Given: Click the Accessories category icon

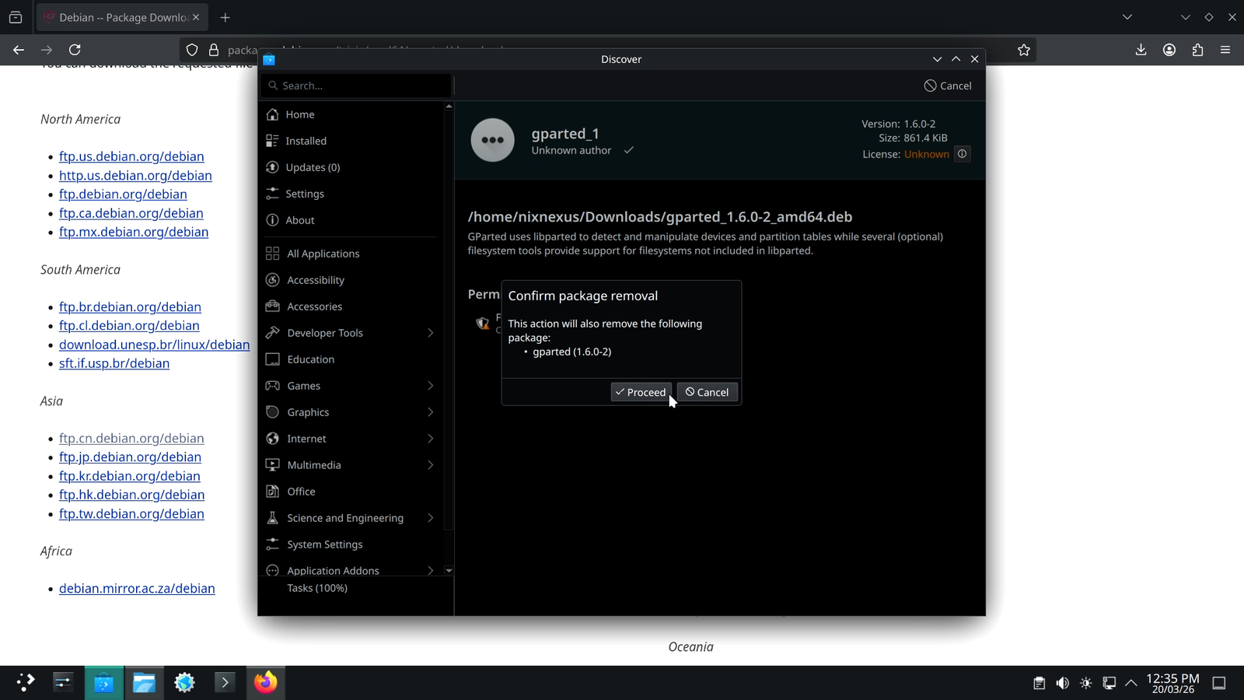Looking at the screenshot, I should click(272, 306).
